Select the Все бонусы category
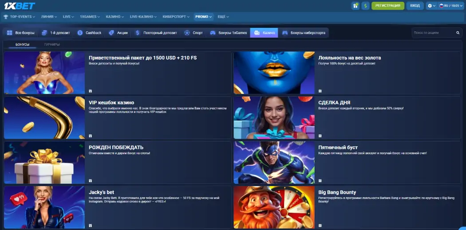 (20, 33)
